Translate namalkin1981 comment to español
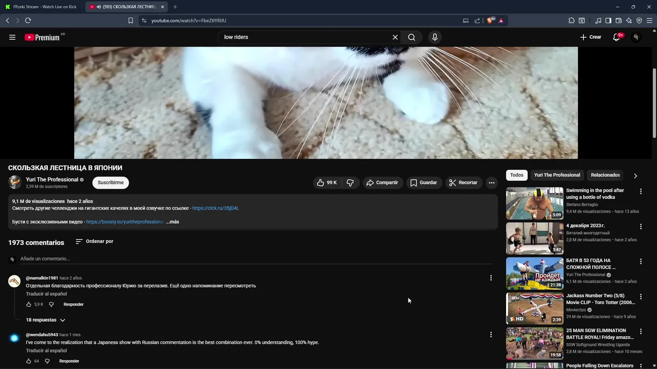Screen dimensions: 657x369 [46, 294]
